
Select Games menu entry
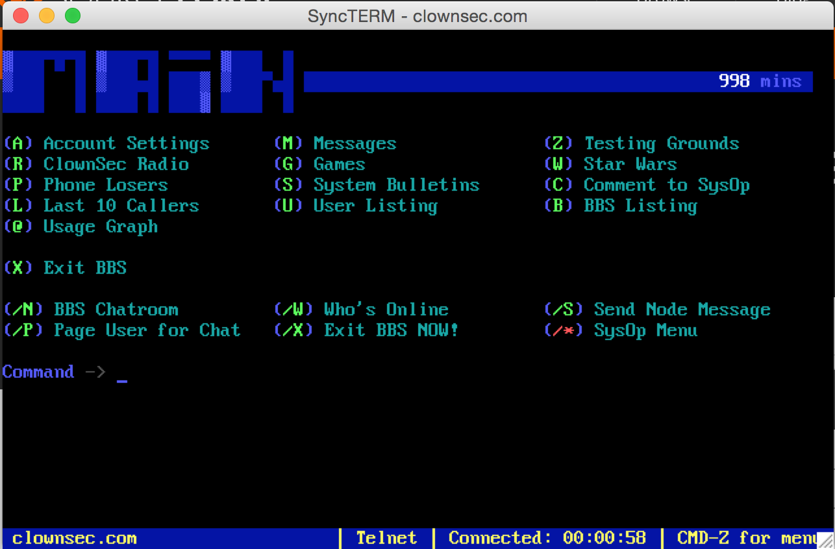[320, 164]
